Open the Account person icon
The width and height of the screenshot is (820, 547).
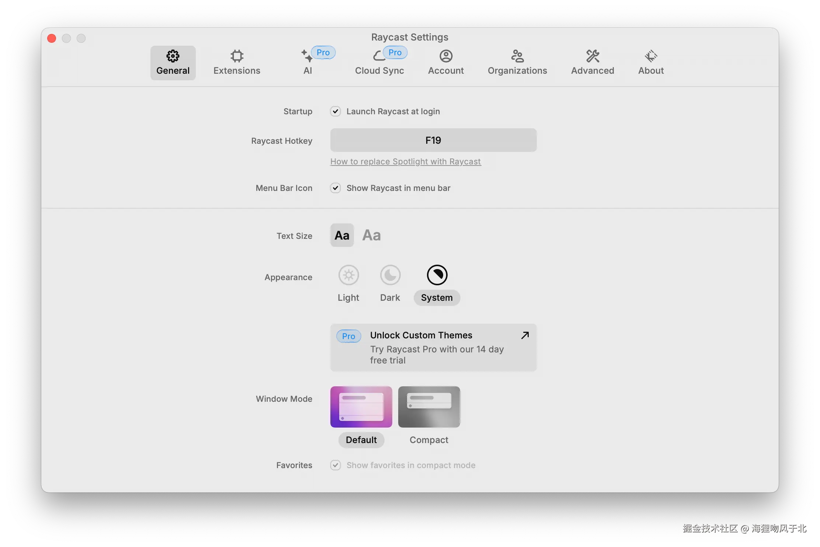point(446,56)
